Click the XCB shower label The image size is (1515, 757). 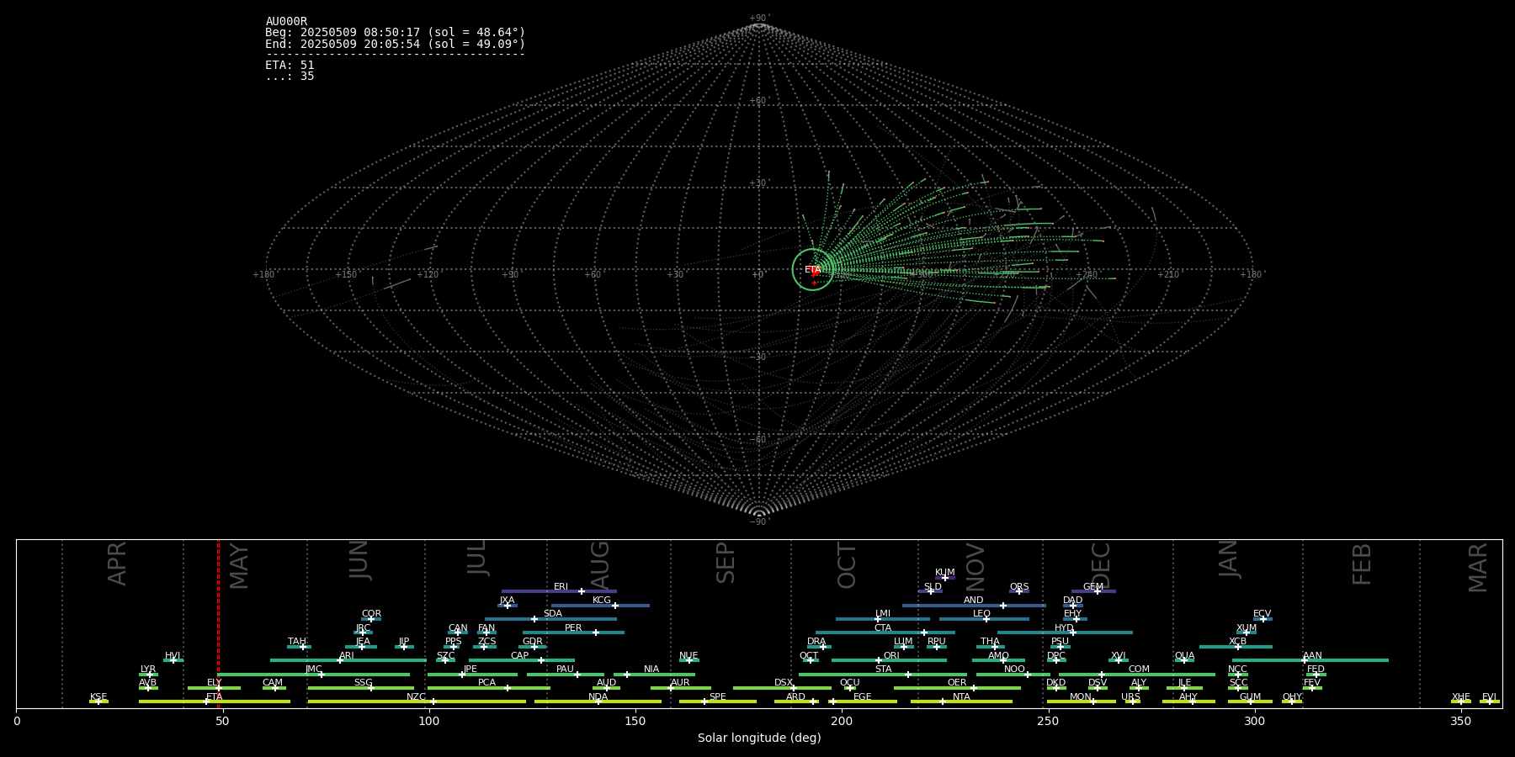[1237, 641]
